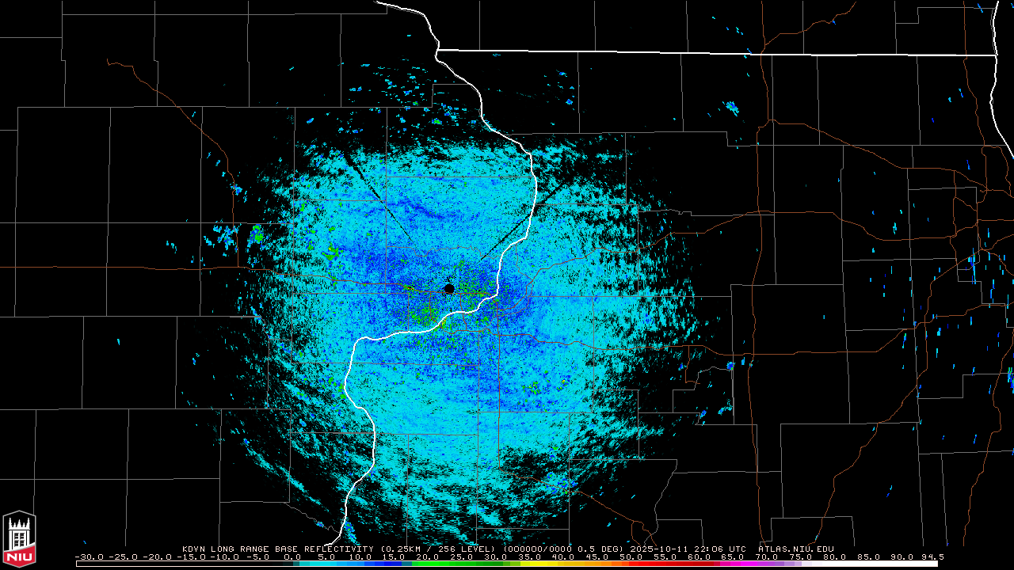The image size is (1014, 570).
Task: Click the -30.0 label on the scale
Action: pos(89,557)
